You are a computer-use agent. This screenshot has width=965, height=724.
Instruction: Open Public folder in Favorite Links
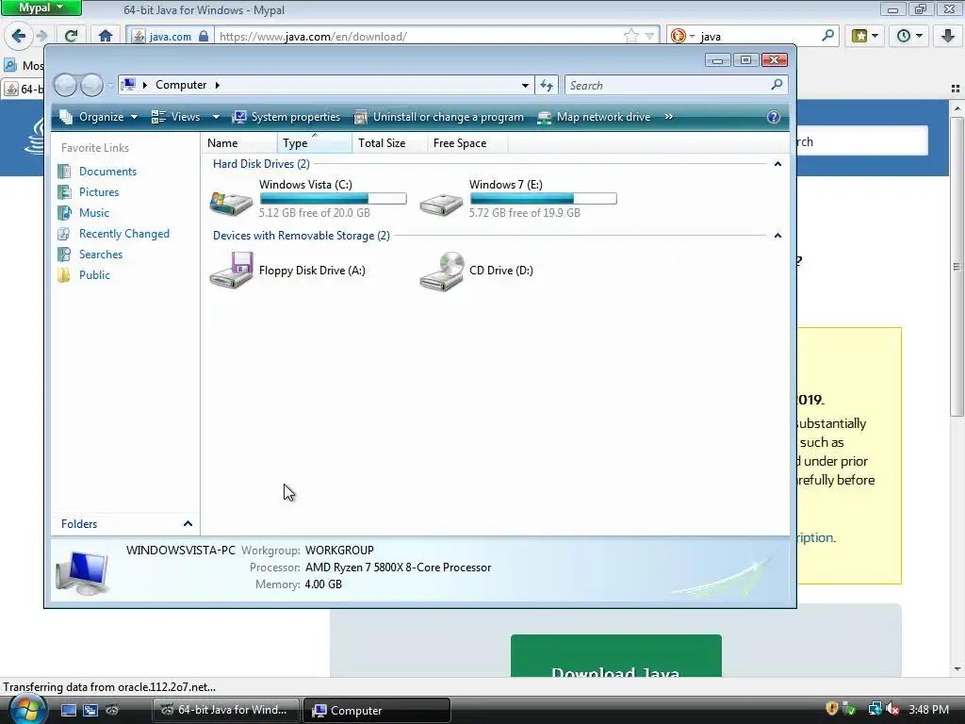pyautogui.click(x=94, y=275)
